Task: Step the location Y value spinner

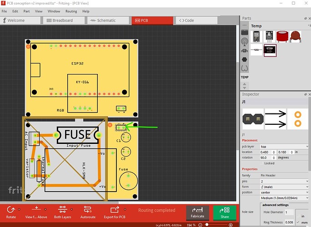Action: [x=292, y=152]
